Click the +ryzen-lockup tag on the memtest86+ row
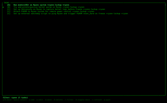The height and width of the screenshot is (103, 167). click(55, 5)
